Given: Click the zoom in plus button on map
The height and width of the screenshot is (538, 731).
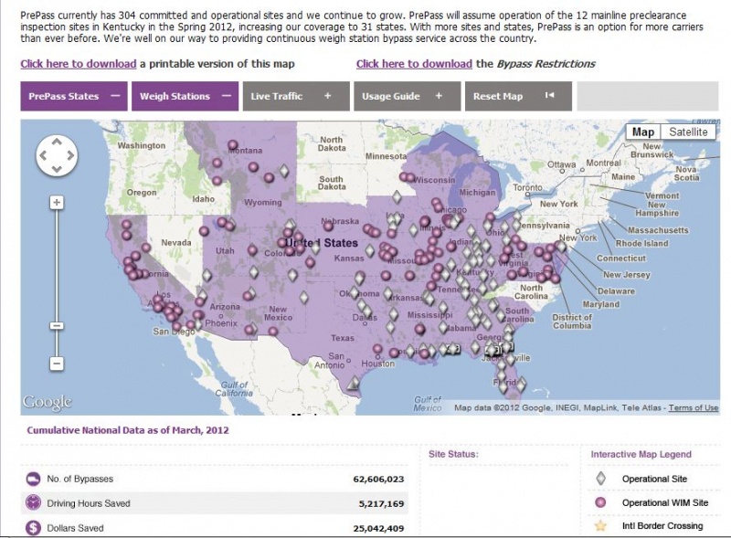Looking at the screenshot, I should (x=57, y=202).
